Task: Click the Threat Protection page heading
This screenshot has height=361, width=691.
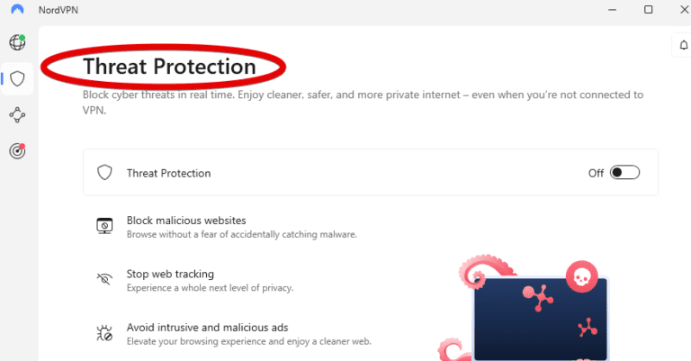Action: (x=169, y=67)
